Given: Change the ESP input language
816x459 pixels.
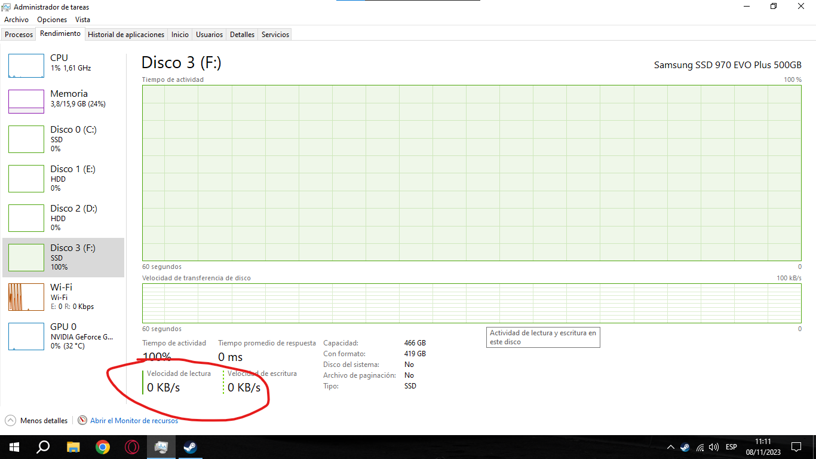Looking at the screenshot, I should click(731, 447).
